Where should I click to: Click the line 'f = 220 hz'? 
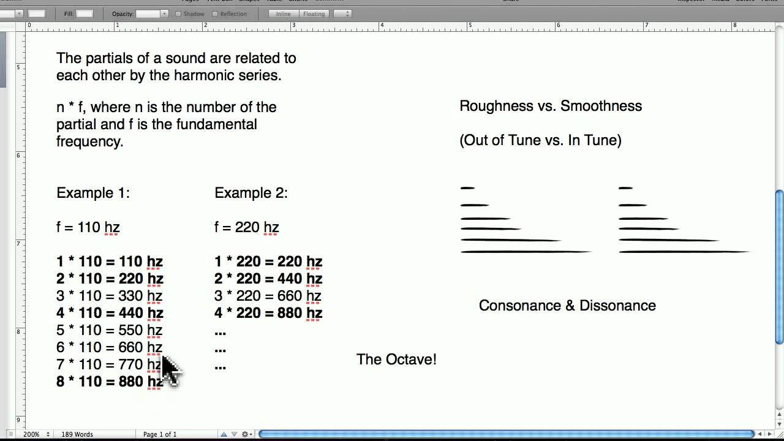click(247, 227)
